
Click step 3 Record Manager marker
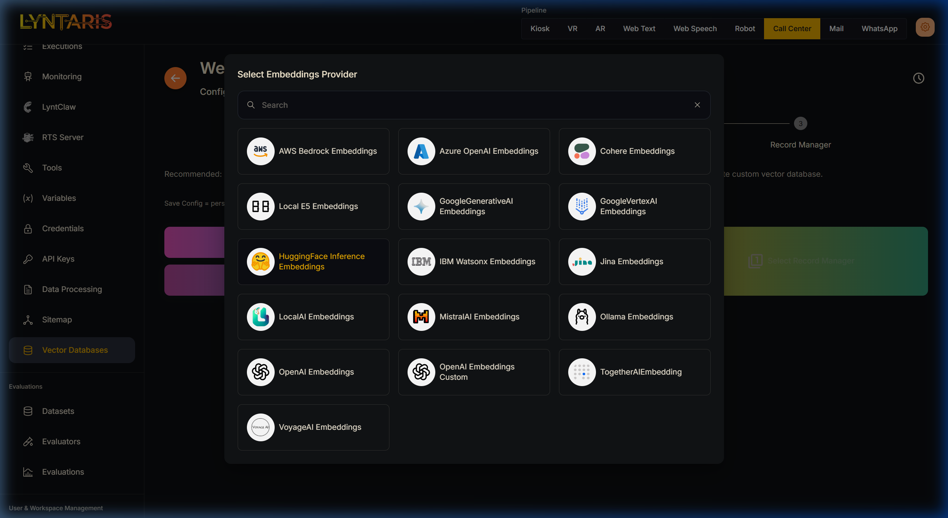801,124
